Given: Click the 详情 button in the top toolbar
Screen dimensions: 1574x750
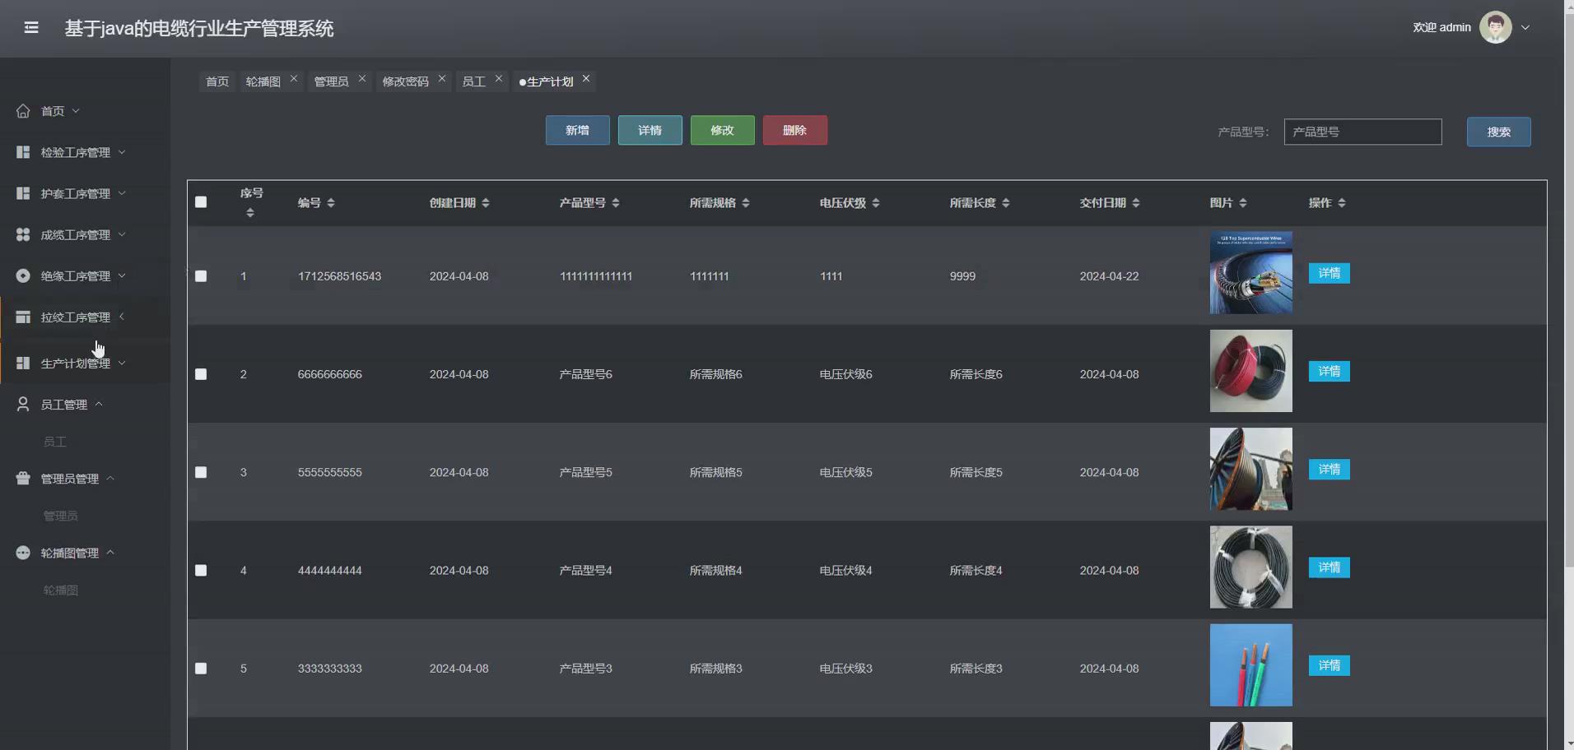Looking at the screenshot, I should tap(650, 130).
